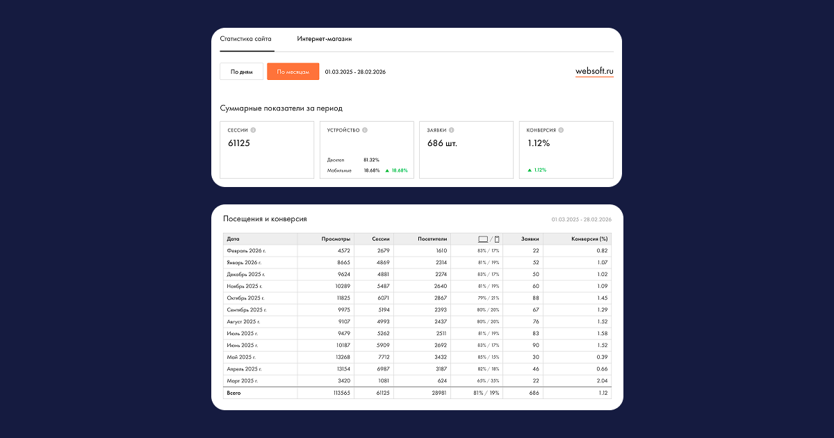The height and width of the screenshot is (438, 834).
Task: Select the По месяцам view button
Action: pyautogui.click(x=293, y=72)
